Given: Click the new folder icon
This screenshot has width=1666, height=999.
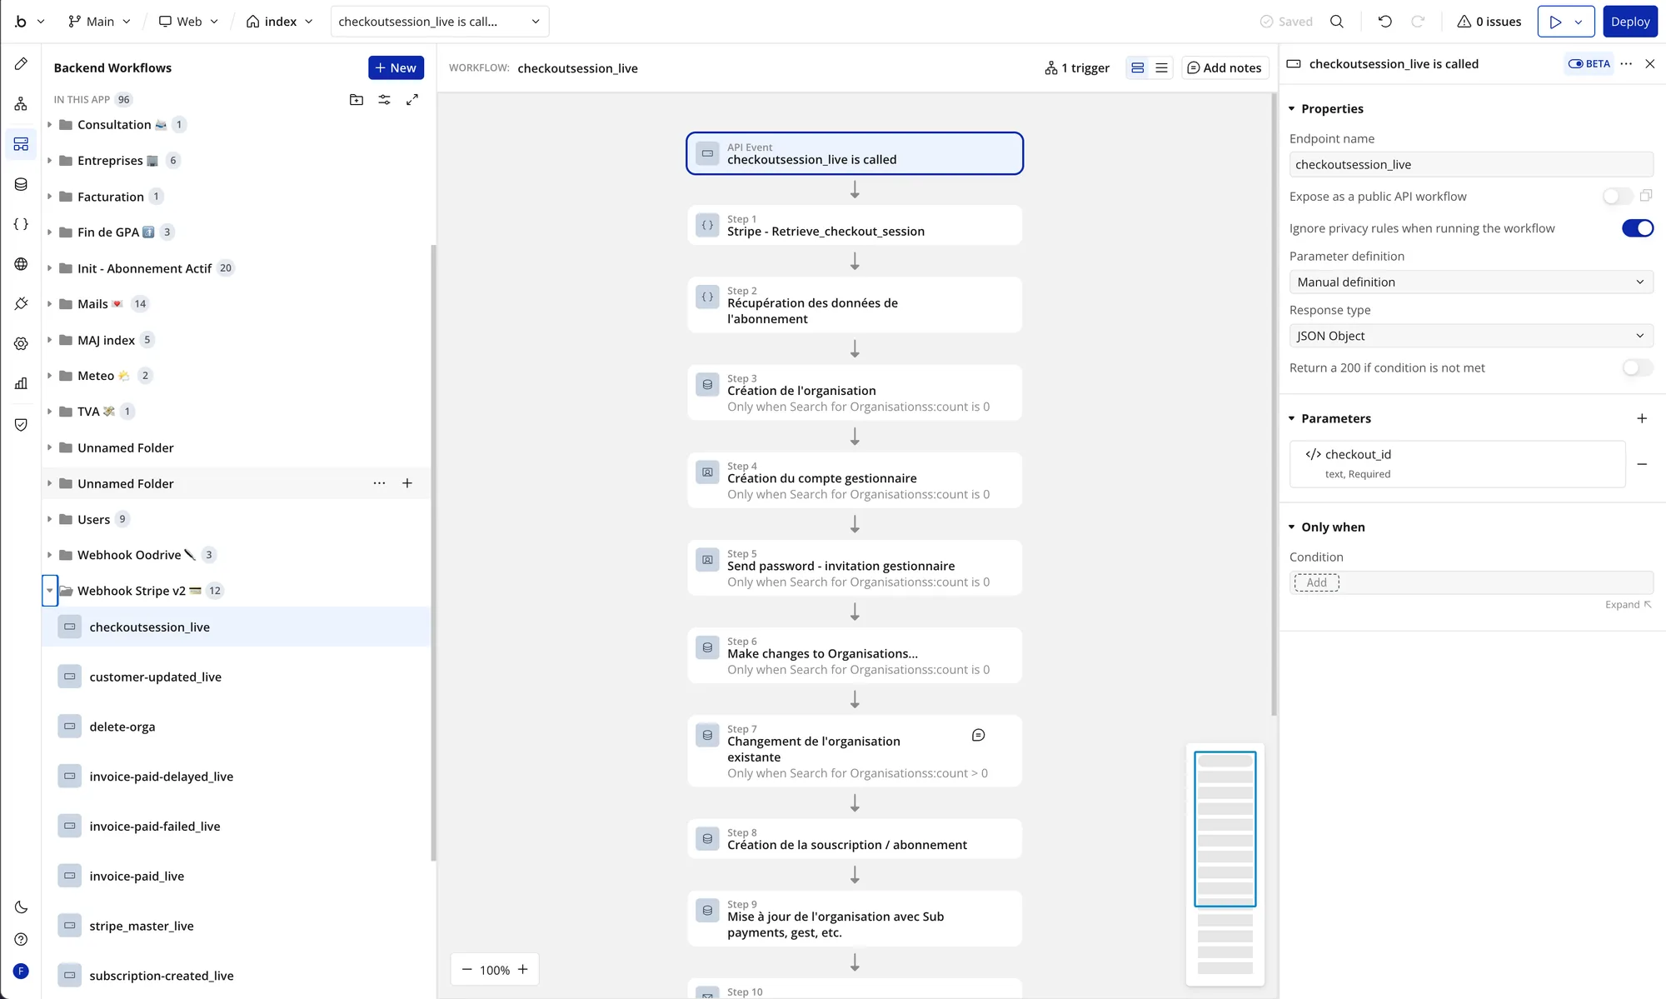Looking at the screenshot, I should 357,100.
